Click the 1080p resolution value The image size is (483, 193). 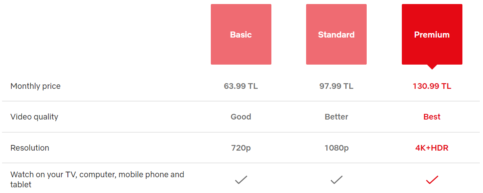click(x=336, y=148)
